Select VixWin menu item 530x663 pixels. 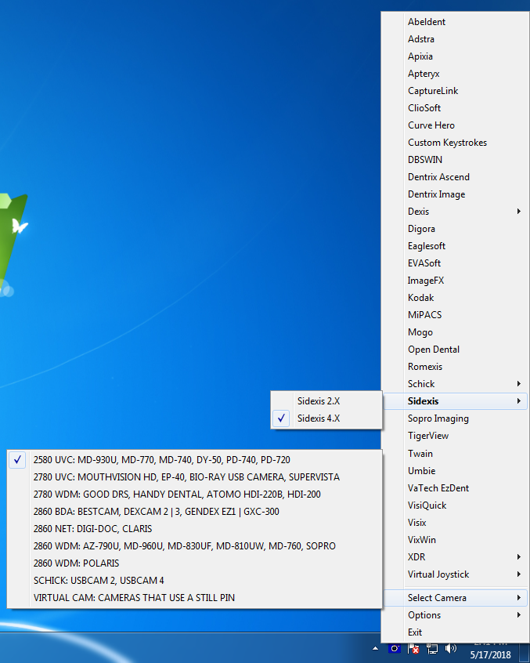(456, 539)
